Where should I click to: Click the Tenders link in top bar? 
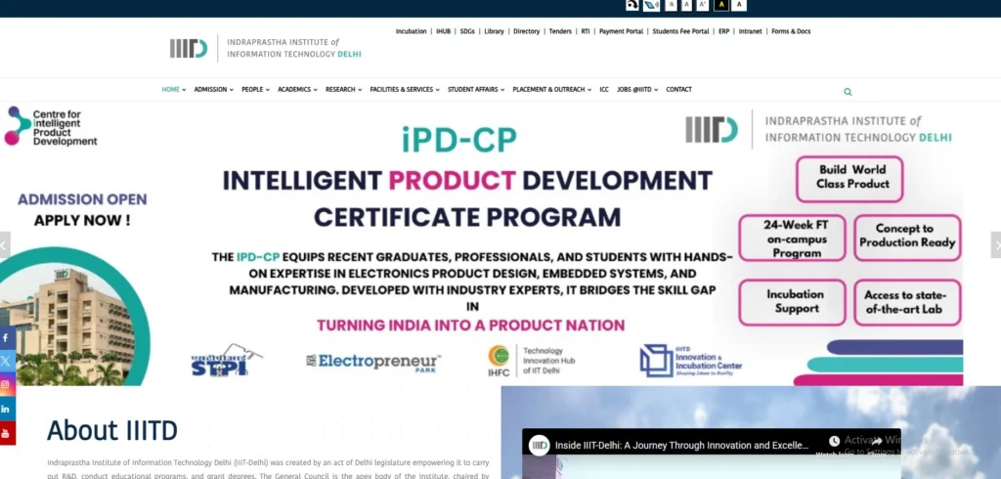tap(560, 31)
